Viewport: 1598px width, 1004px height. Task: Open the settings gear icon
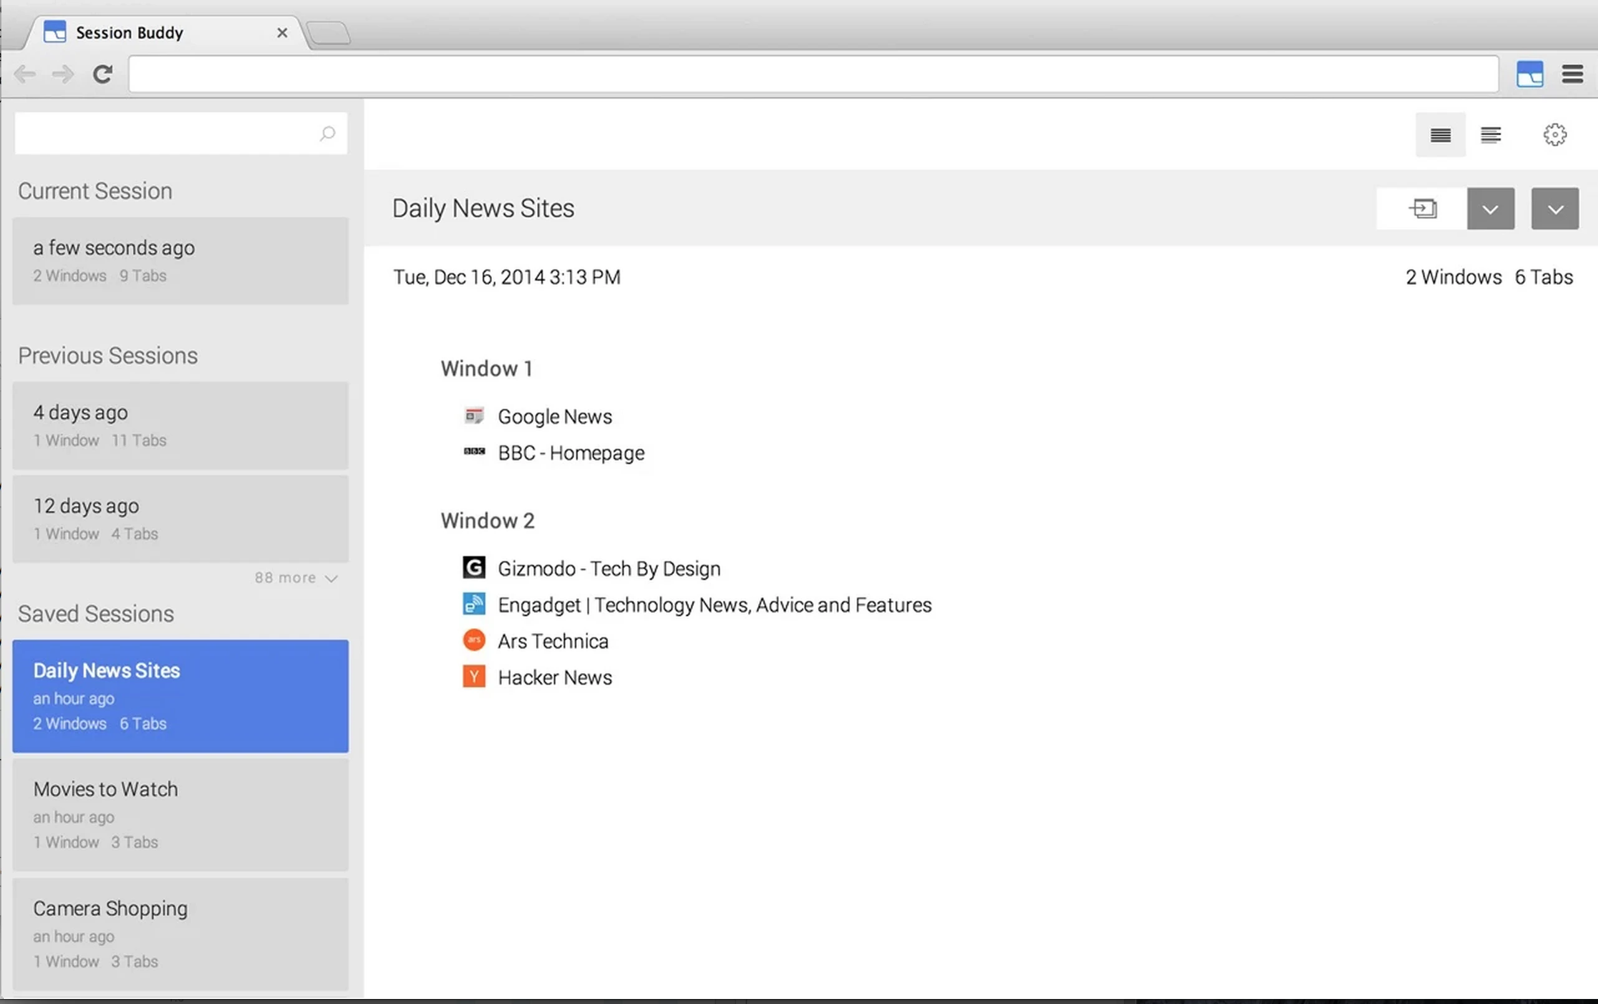(x=1554, y=135)
